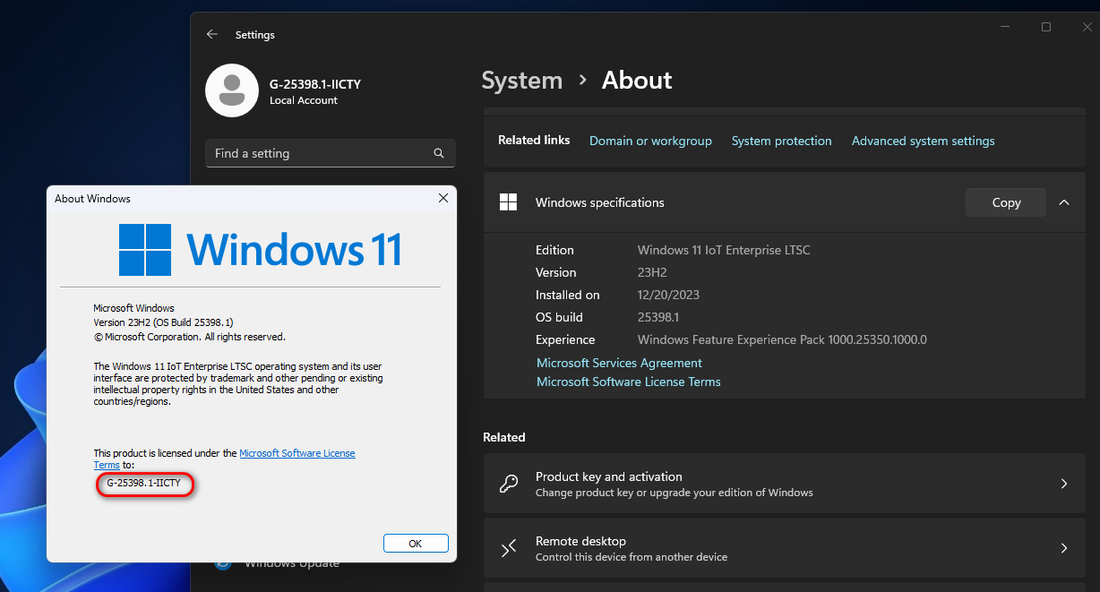Open Product key and activation chevron
This screenshot has width=1100, height=592.
(x=1064, y=484)
